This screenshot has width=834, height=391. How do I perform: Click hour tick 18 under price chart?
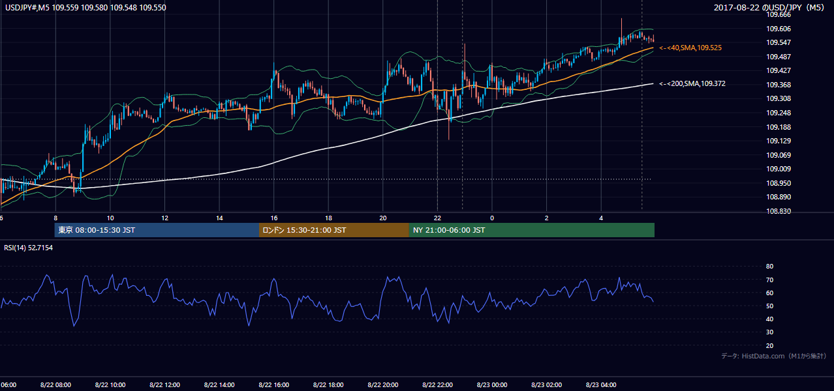click(x=328, y=218)
